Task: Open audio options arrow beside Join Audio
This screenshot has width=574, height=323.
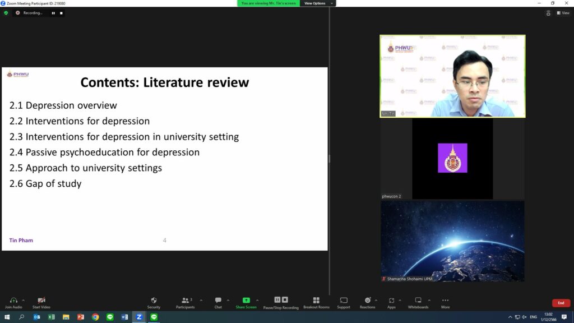Action: pyautogui.click(x=24, y=301)
